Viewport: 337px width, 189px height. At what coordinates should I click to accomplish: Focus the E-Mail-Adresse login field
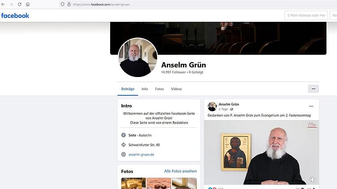click(x=306, y=15)
